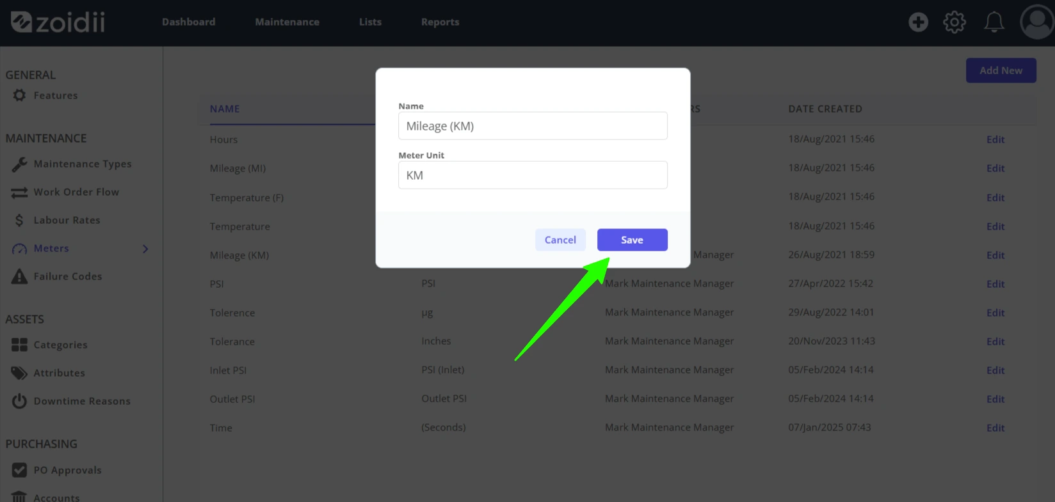1055x502 pixels.
Task: Click the Labour Rates dollar icon
Action: click(x=19, y=220)
